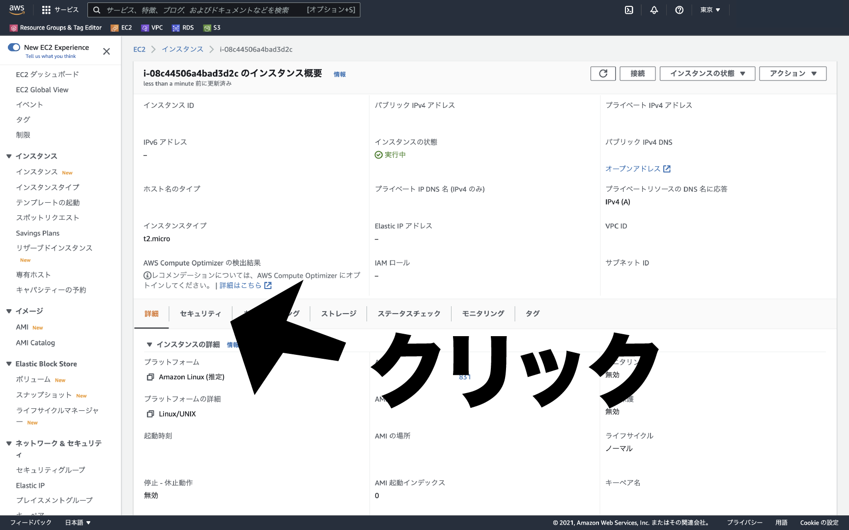Open the アクション dropdown menu
Viewport: 849px width, 530px height.
pyautogui.click(x=793, y=74)
